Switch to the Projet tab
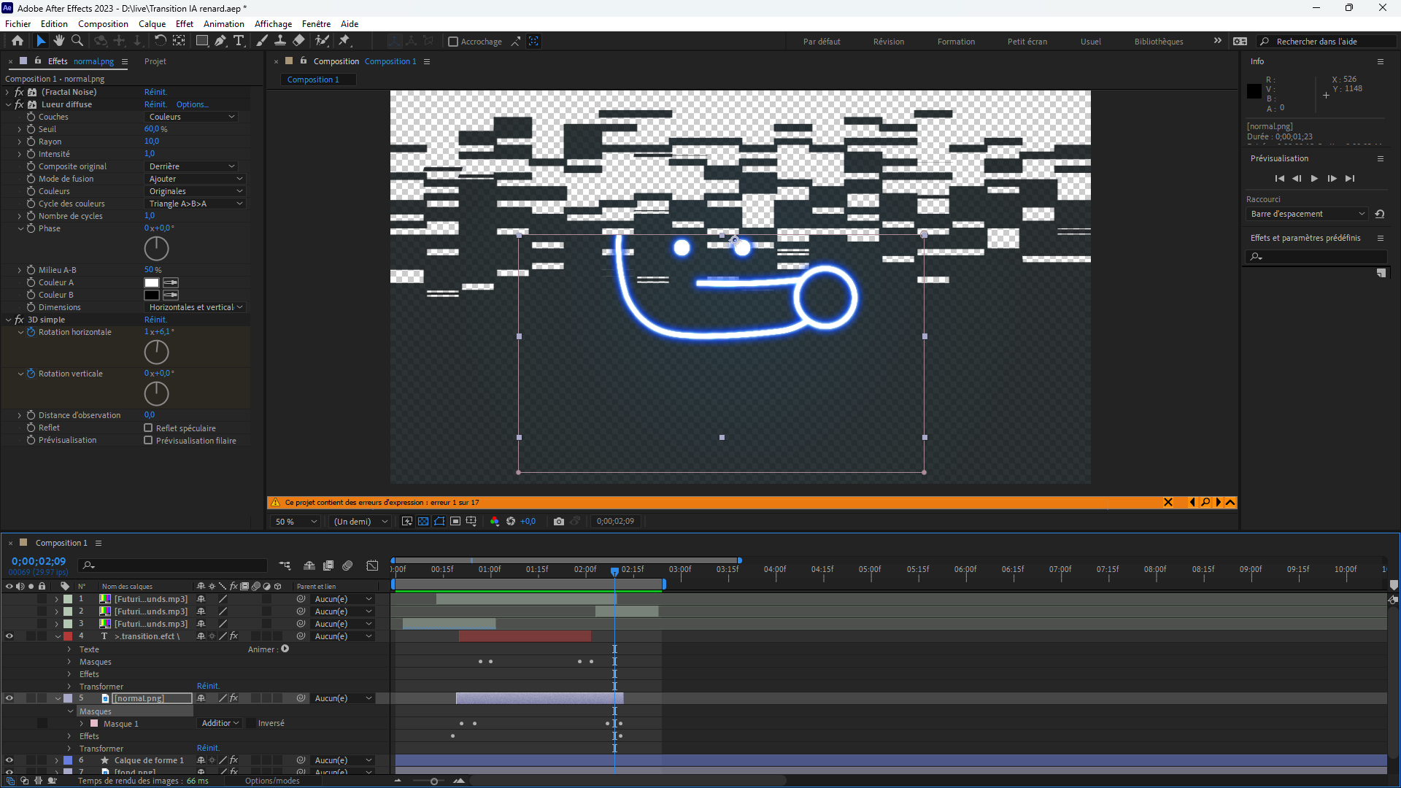This screenshot has height=788, width=1401. [155, 61]
